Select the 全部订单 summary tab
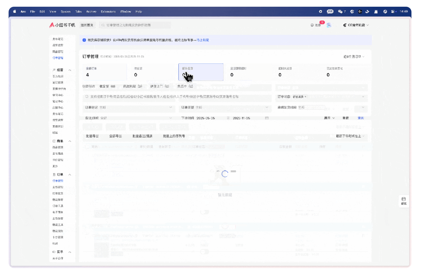The height and width of the screenshot is (278, 441). (104, 72)
